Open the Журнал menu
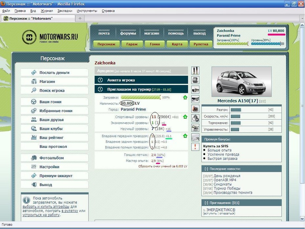The width and height of the screenshot is (305, 229). coord(47,11)
